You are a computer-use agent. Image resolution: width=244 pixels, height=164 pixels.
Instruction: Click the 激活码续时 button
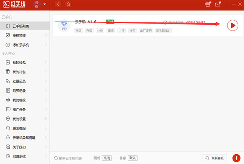(163, 30)
